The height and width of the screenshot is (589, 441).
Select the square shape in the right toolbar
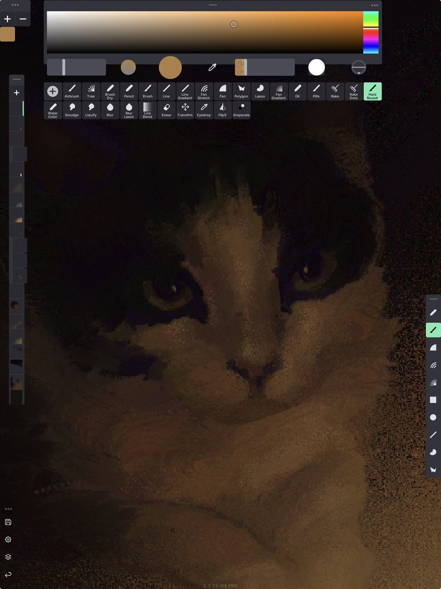coord(433,400)
